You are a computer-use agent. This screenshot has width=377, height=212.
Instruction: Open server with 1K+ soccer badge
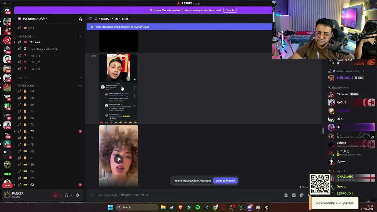pyautogui.click(x=7, y=50)
